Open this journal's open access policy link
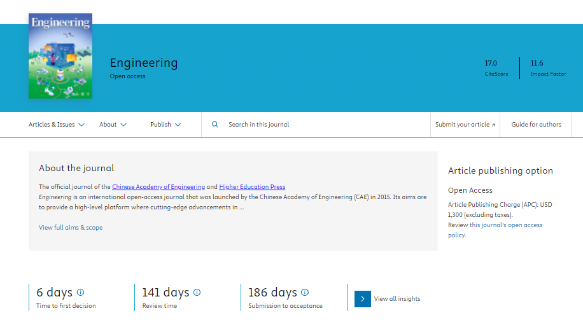 click(495, 230)
